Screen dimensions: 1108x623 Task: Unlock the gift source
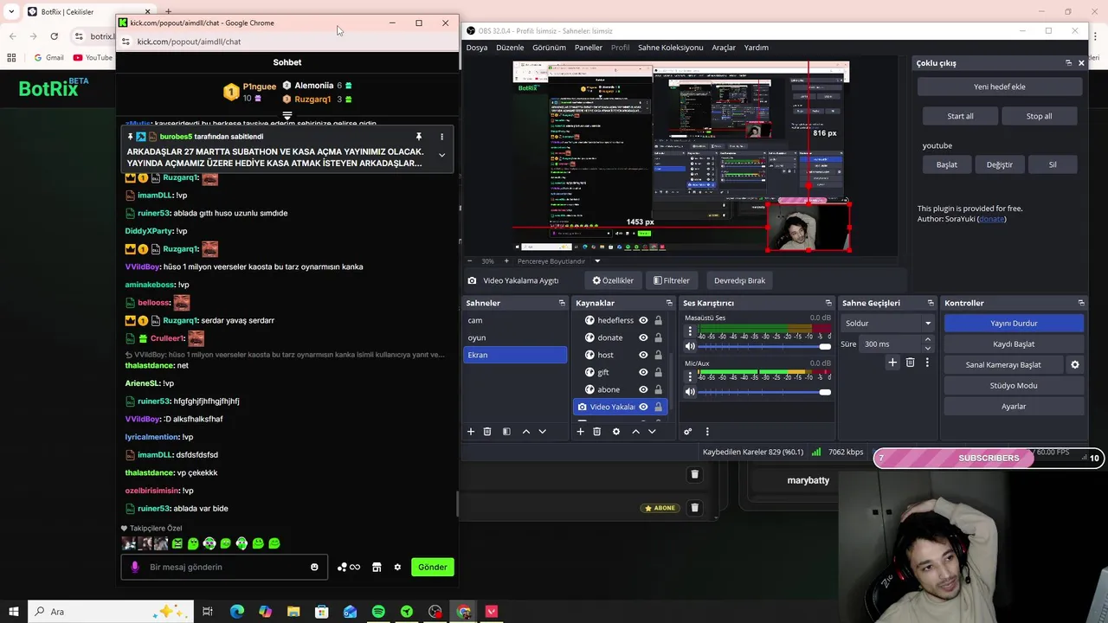click(x=658, y=372)
